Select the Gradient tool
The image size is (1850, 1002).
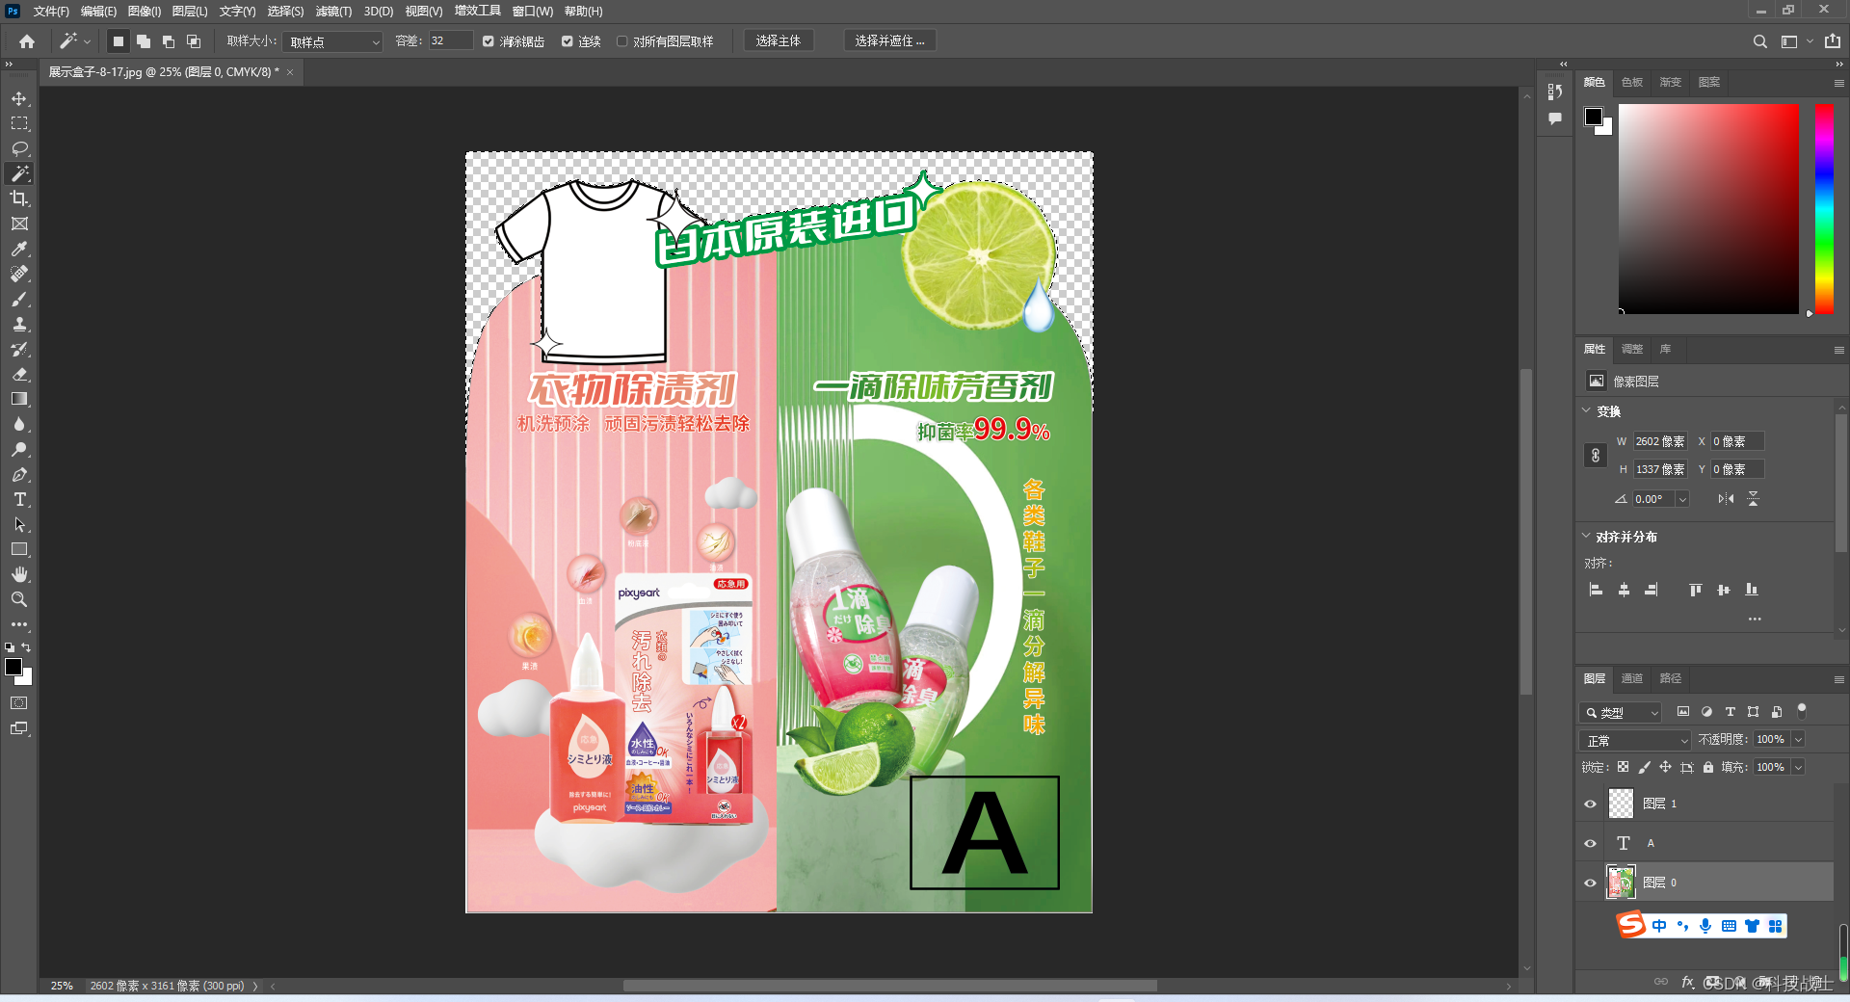[x=19, y=399]
